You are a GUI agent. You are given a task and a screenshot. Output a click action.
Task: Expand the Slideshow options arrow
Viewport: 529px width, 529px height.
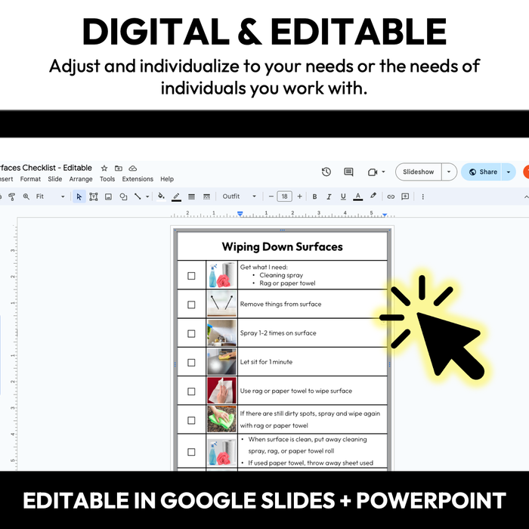point(449,172)
